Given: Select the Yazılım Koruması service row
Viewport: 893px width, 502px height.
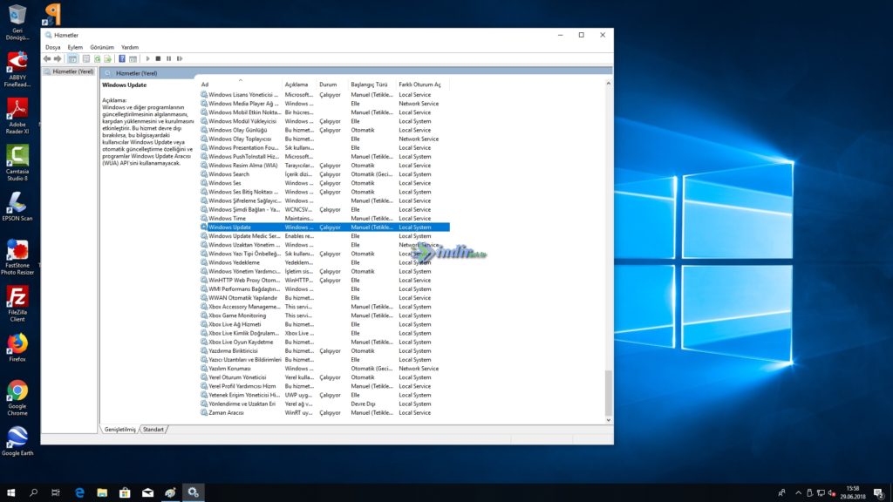Looking at the screenshot, I should [x=324, y=369].
